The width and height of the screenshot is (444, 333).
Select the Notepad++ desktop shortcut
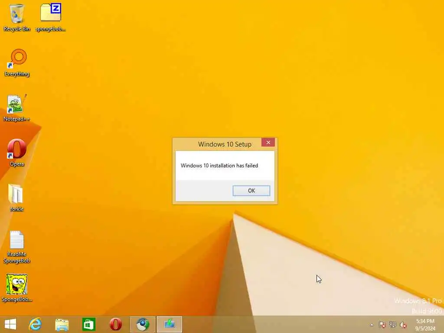point(16,108)
